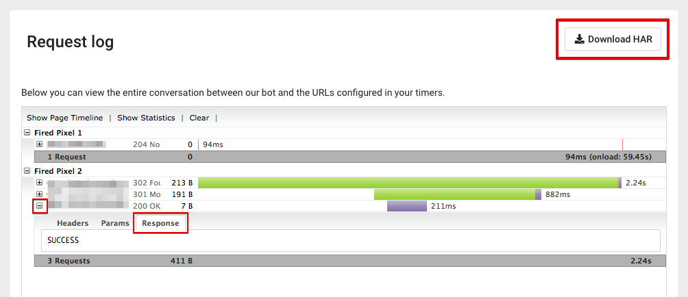The width and height of the screenshot is (688, 297).
Task: Select the Response tab
Action: [x=160, y=223]
